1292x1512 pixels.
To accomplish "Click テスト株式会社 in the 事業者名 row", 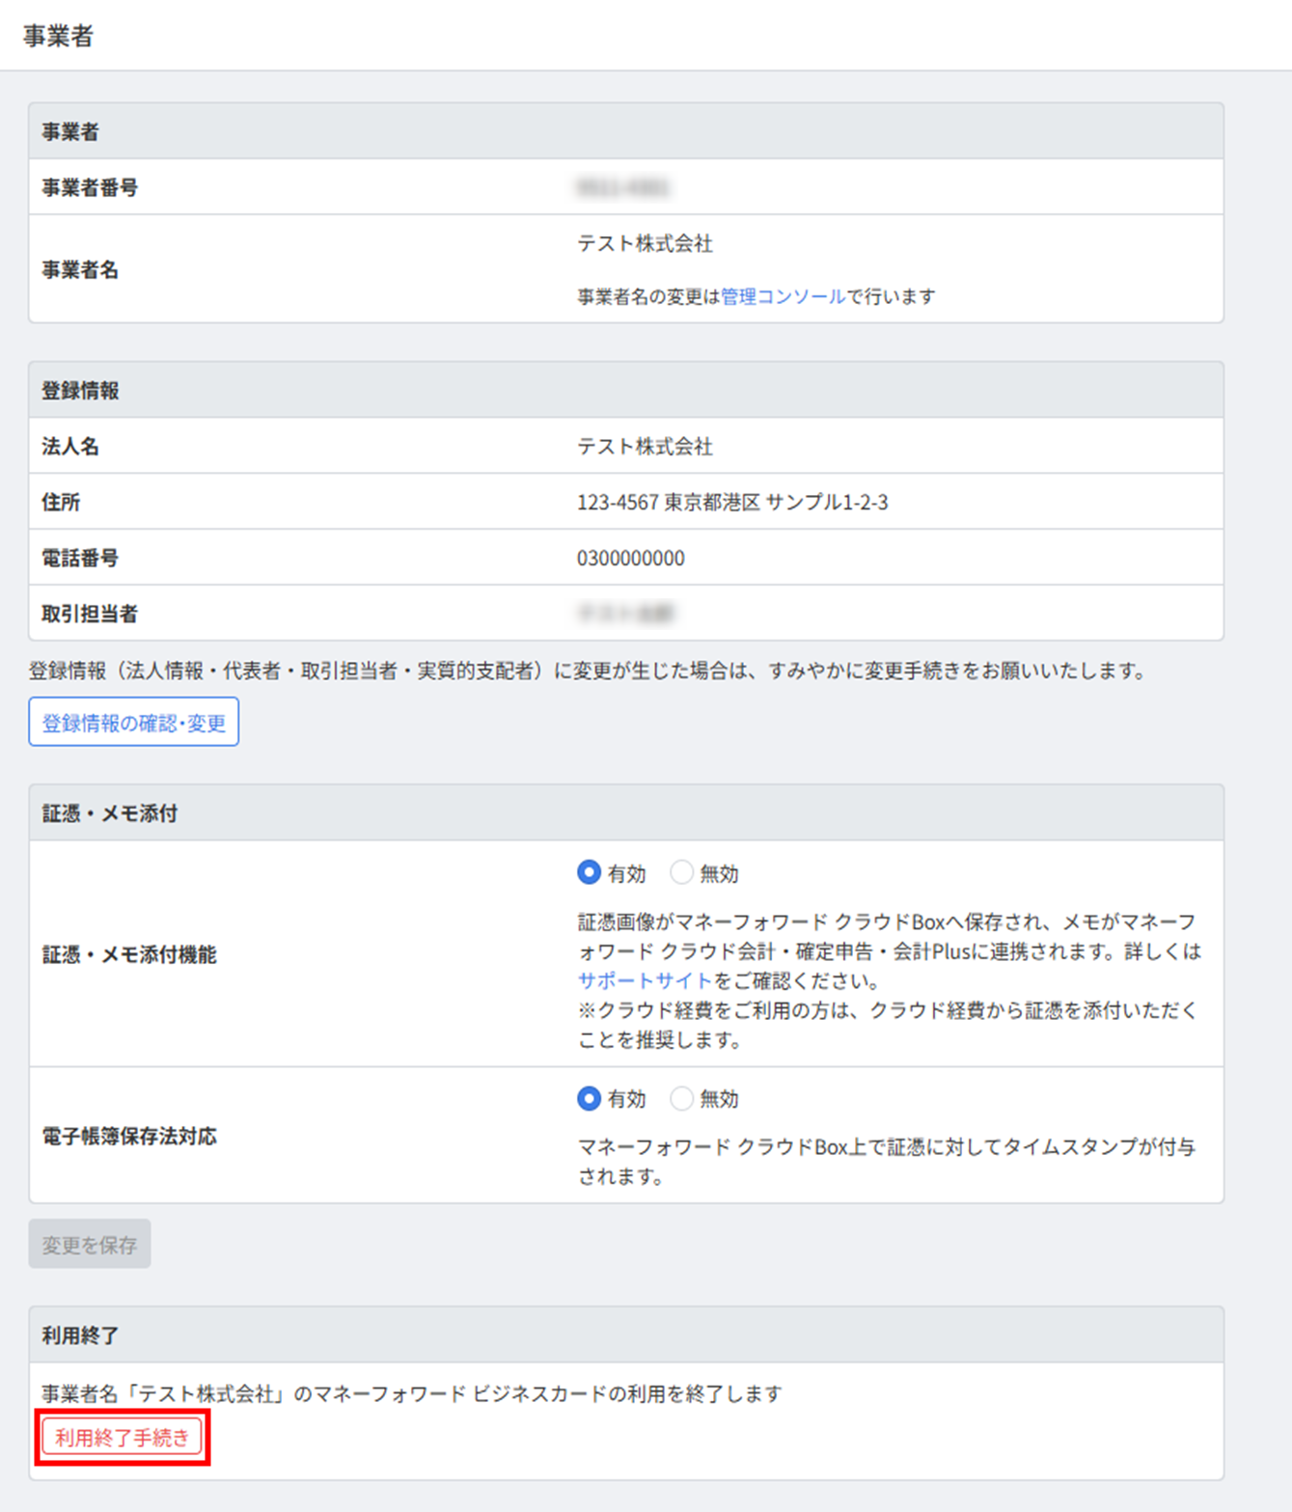I will point(645,244).
